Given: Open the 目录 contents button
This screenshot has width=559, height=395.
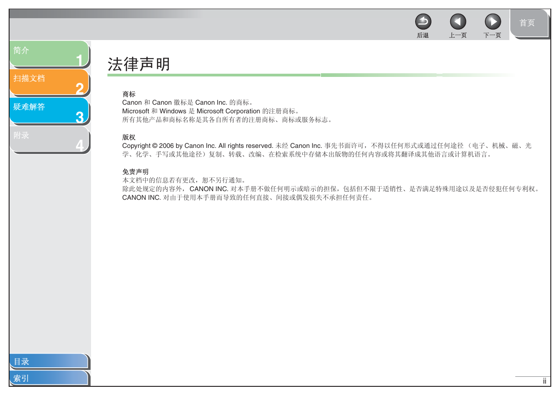Looking at the screenshot, I should coord(49,361).
